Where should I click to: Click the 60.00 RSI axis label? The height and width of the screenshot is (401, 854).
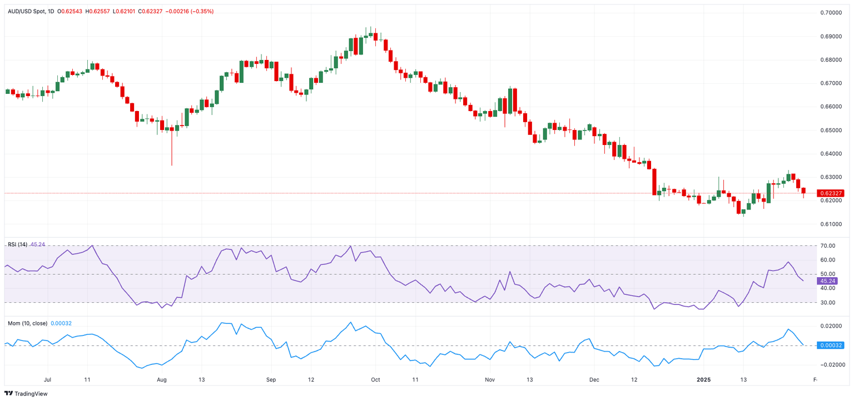click(x=827, y=260)
